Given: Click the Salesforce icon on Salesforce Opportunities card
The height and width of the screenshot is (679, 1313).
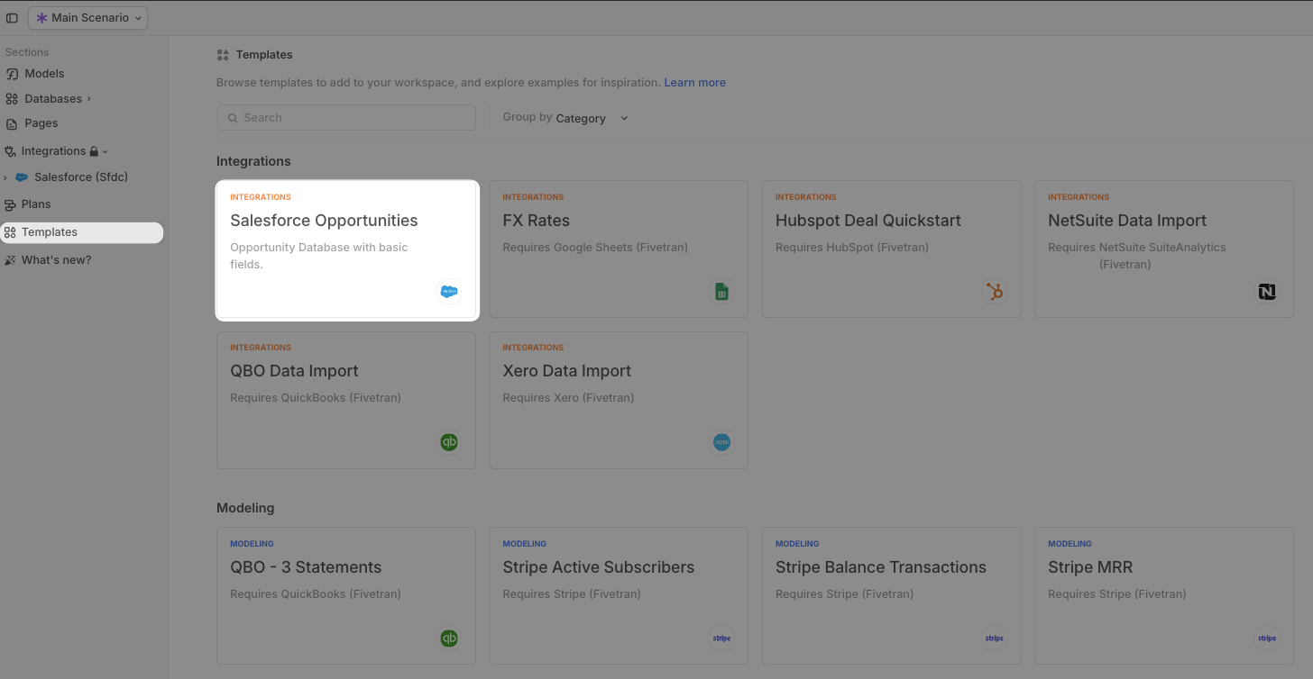Looking at the screenshot, I should click(449, 291).
